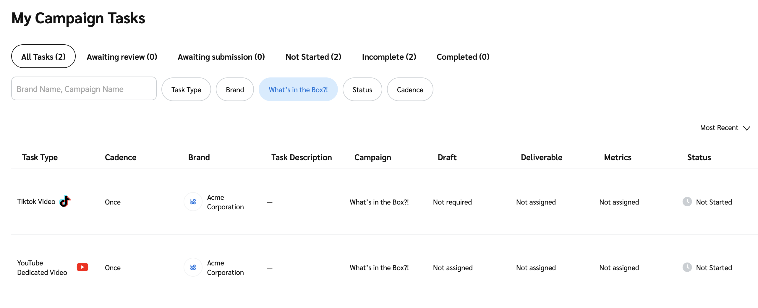Select the Not Started tab
This screenshot has width=758, height=308.
point(313,56)
